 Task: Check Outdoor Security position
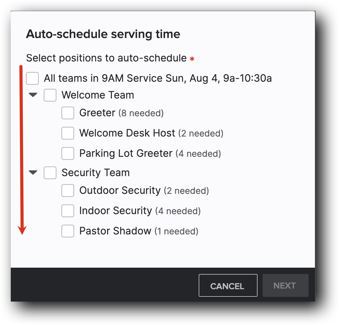tap(67, 190)
